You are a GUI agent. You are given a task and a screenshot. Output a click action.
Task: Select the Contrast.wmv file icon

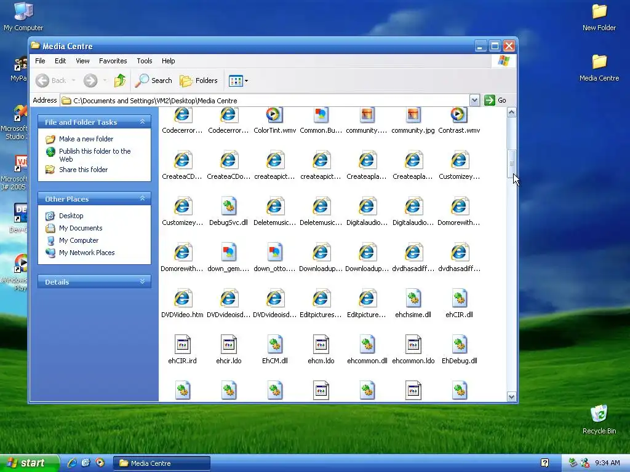tap(459, 115)
